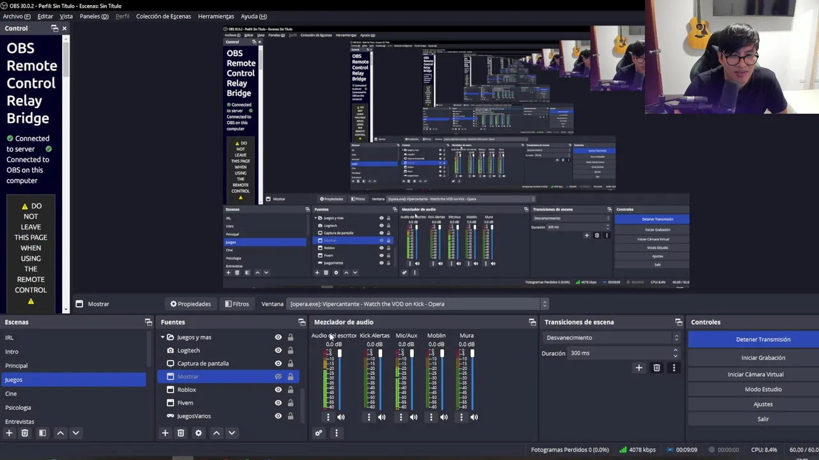819x460 pixels.
Task: Adjust Duración 300 ms spinner arrows
Action: (x=675, y=353)
